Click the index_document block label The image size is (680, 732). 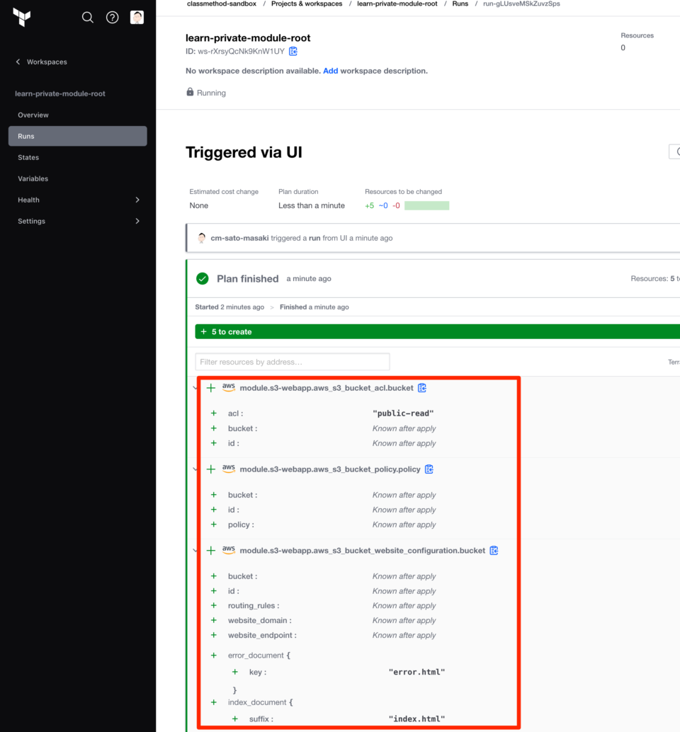[261, 702]
